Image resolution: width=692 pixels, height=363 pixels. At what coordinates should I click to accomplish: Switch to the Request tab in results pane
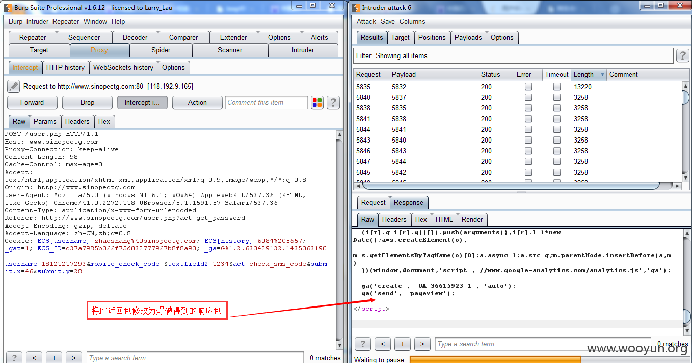(x=373, y=202)
